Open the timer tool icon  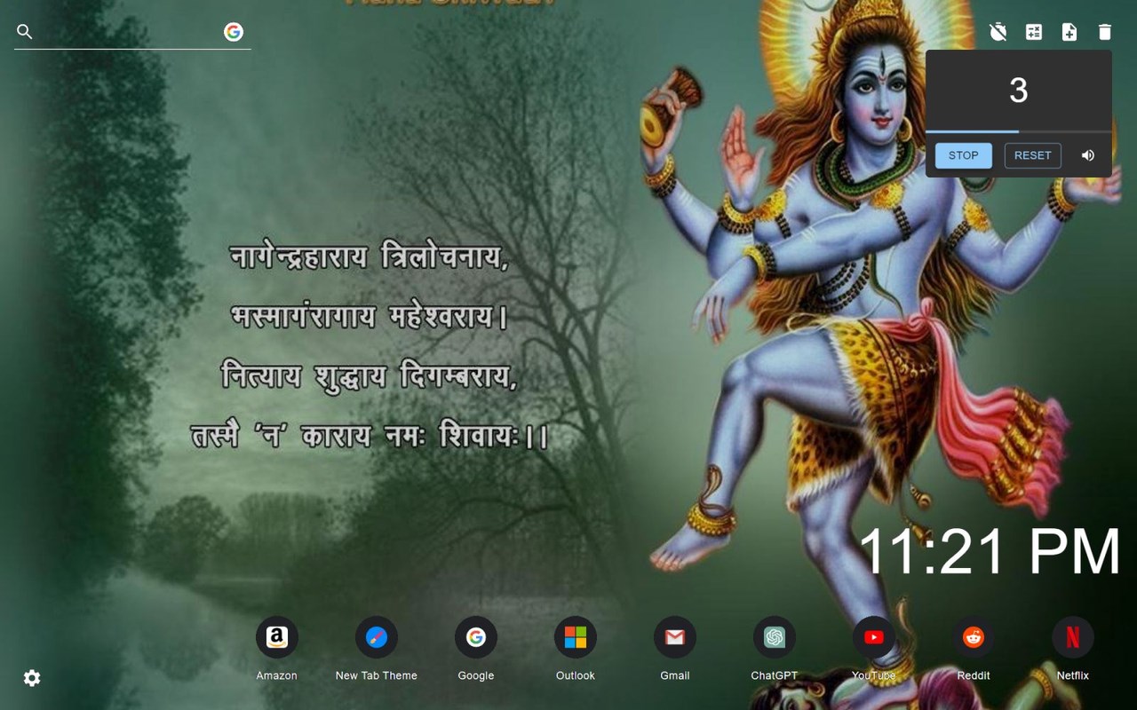click(x=998, y=32)
